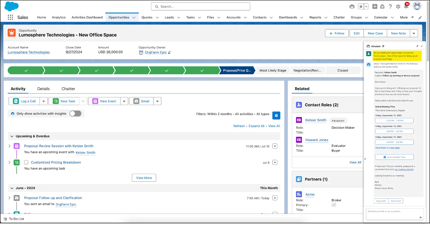Click the New Case button

pos(375,33)
